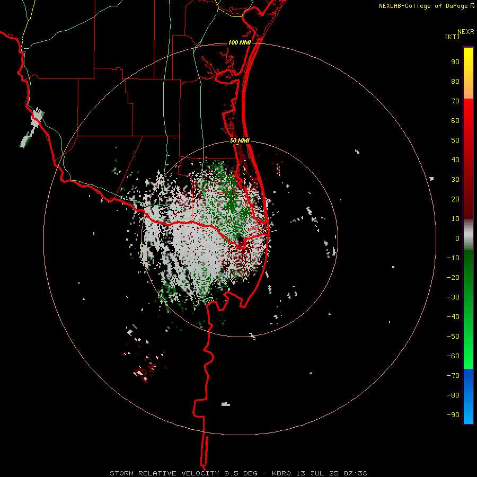The image size is (477, 477).
Task: Click the positive 70 scale value
Action: (x=455, y=101)
